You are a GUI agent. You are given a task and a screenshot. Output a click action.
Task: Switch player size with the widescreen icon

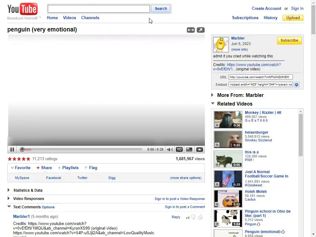[x=189, y=149]
